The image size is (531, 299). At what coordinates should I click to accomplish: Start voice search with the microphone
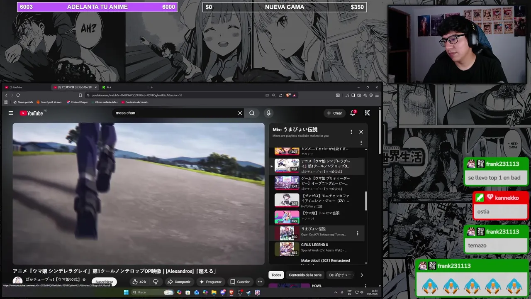[x=268, y=113]
